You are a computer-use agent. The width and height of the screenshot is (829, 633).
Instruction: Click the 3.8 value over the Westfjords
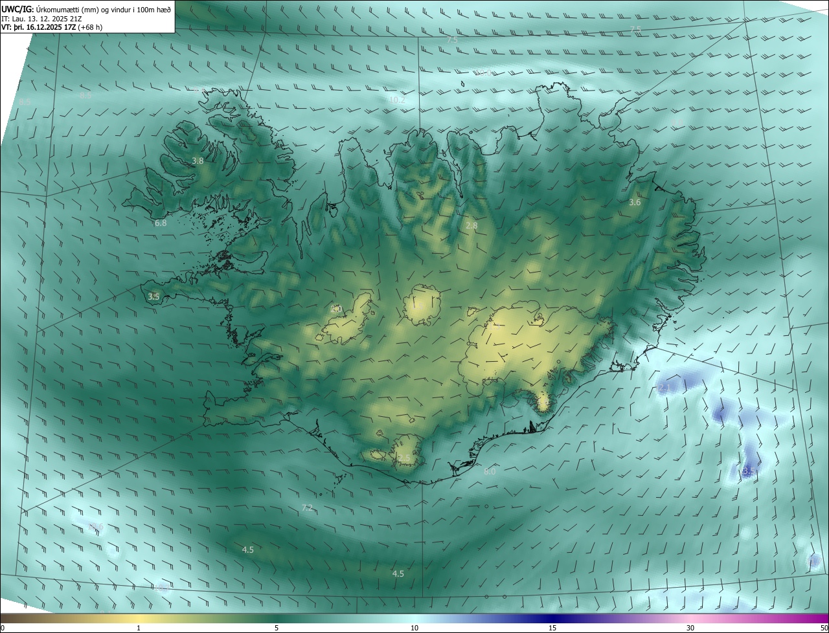pyautogui.click(x=198, y=161)
